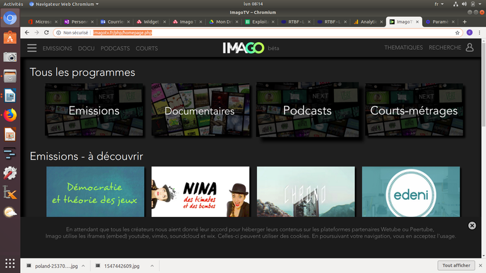Open the clock showing lun 08:14
The width and height of the screenshot is (486, 273).
point(253,4)
